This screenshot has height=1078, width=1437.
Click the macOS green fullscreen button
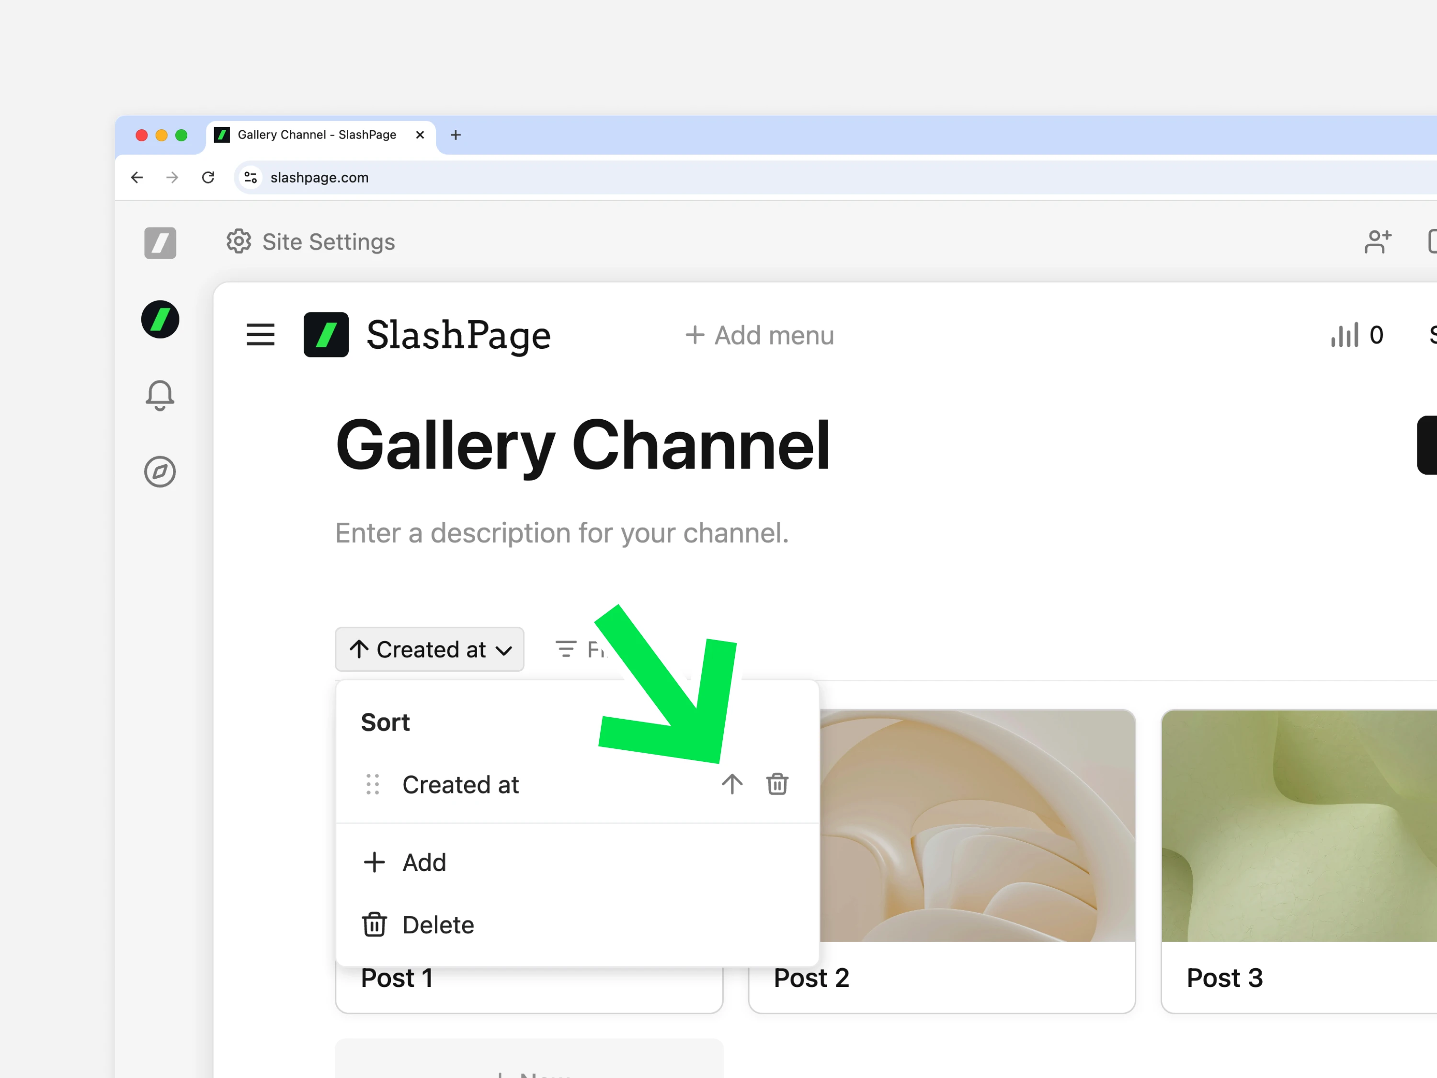pyautogui.click(x=181, y=135)
